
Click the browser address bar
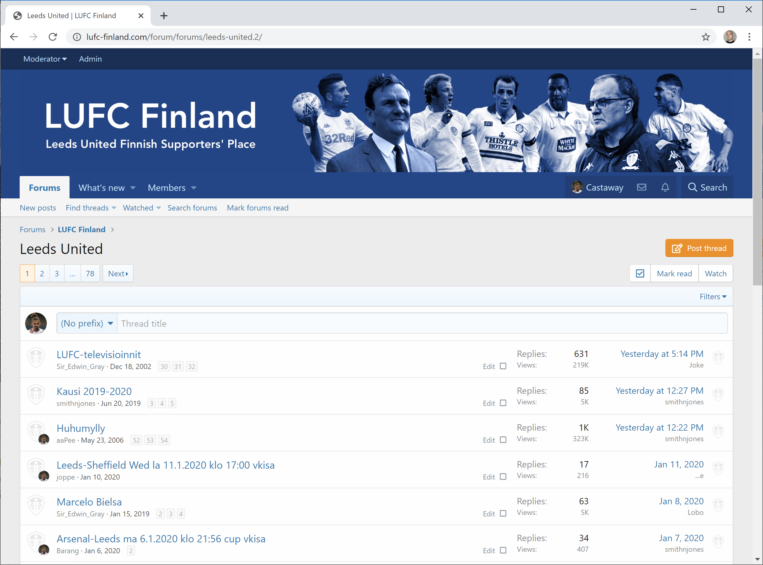390,37
